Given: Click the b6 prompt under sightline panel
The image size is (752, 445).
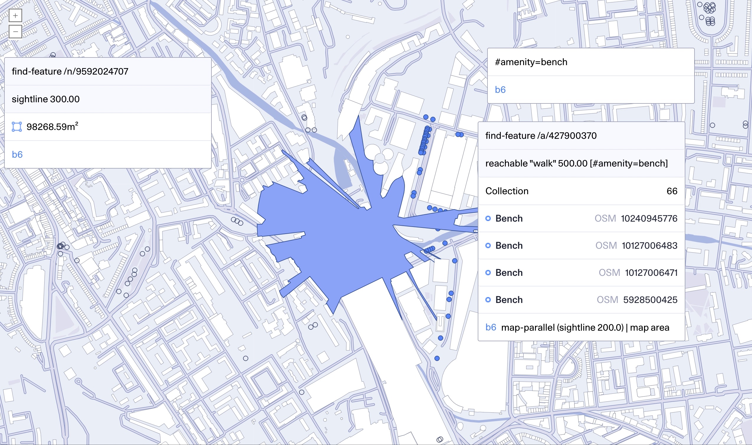Looking at the screenshot, I should click(x=17, y=154).
